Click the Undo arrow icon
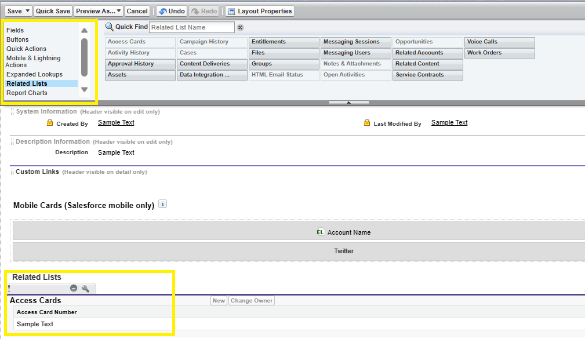This screenshot has height=339, width=585. [163, 11]
